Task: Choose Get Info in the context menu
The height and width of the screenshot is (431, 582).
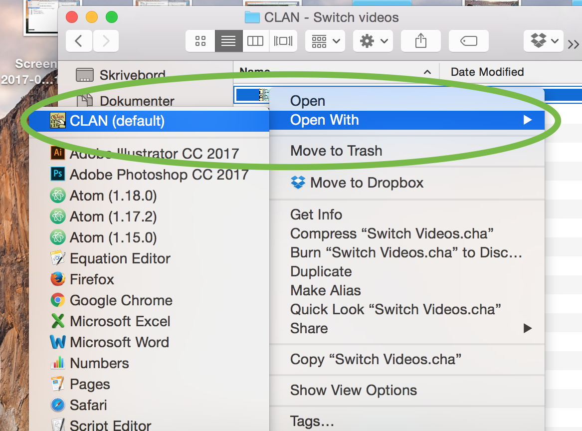Action: (407, 215)
